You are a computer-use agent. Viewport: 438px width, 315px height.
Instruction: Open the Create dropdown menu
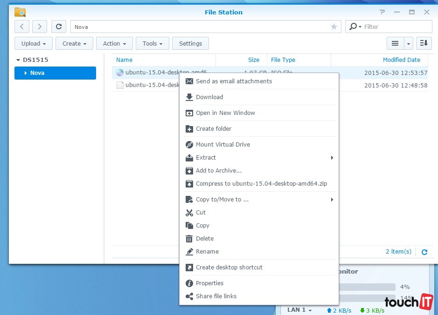pos(74,43)
